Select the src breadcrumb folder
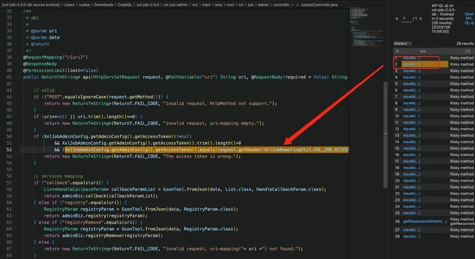 (195, 5)
